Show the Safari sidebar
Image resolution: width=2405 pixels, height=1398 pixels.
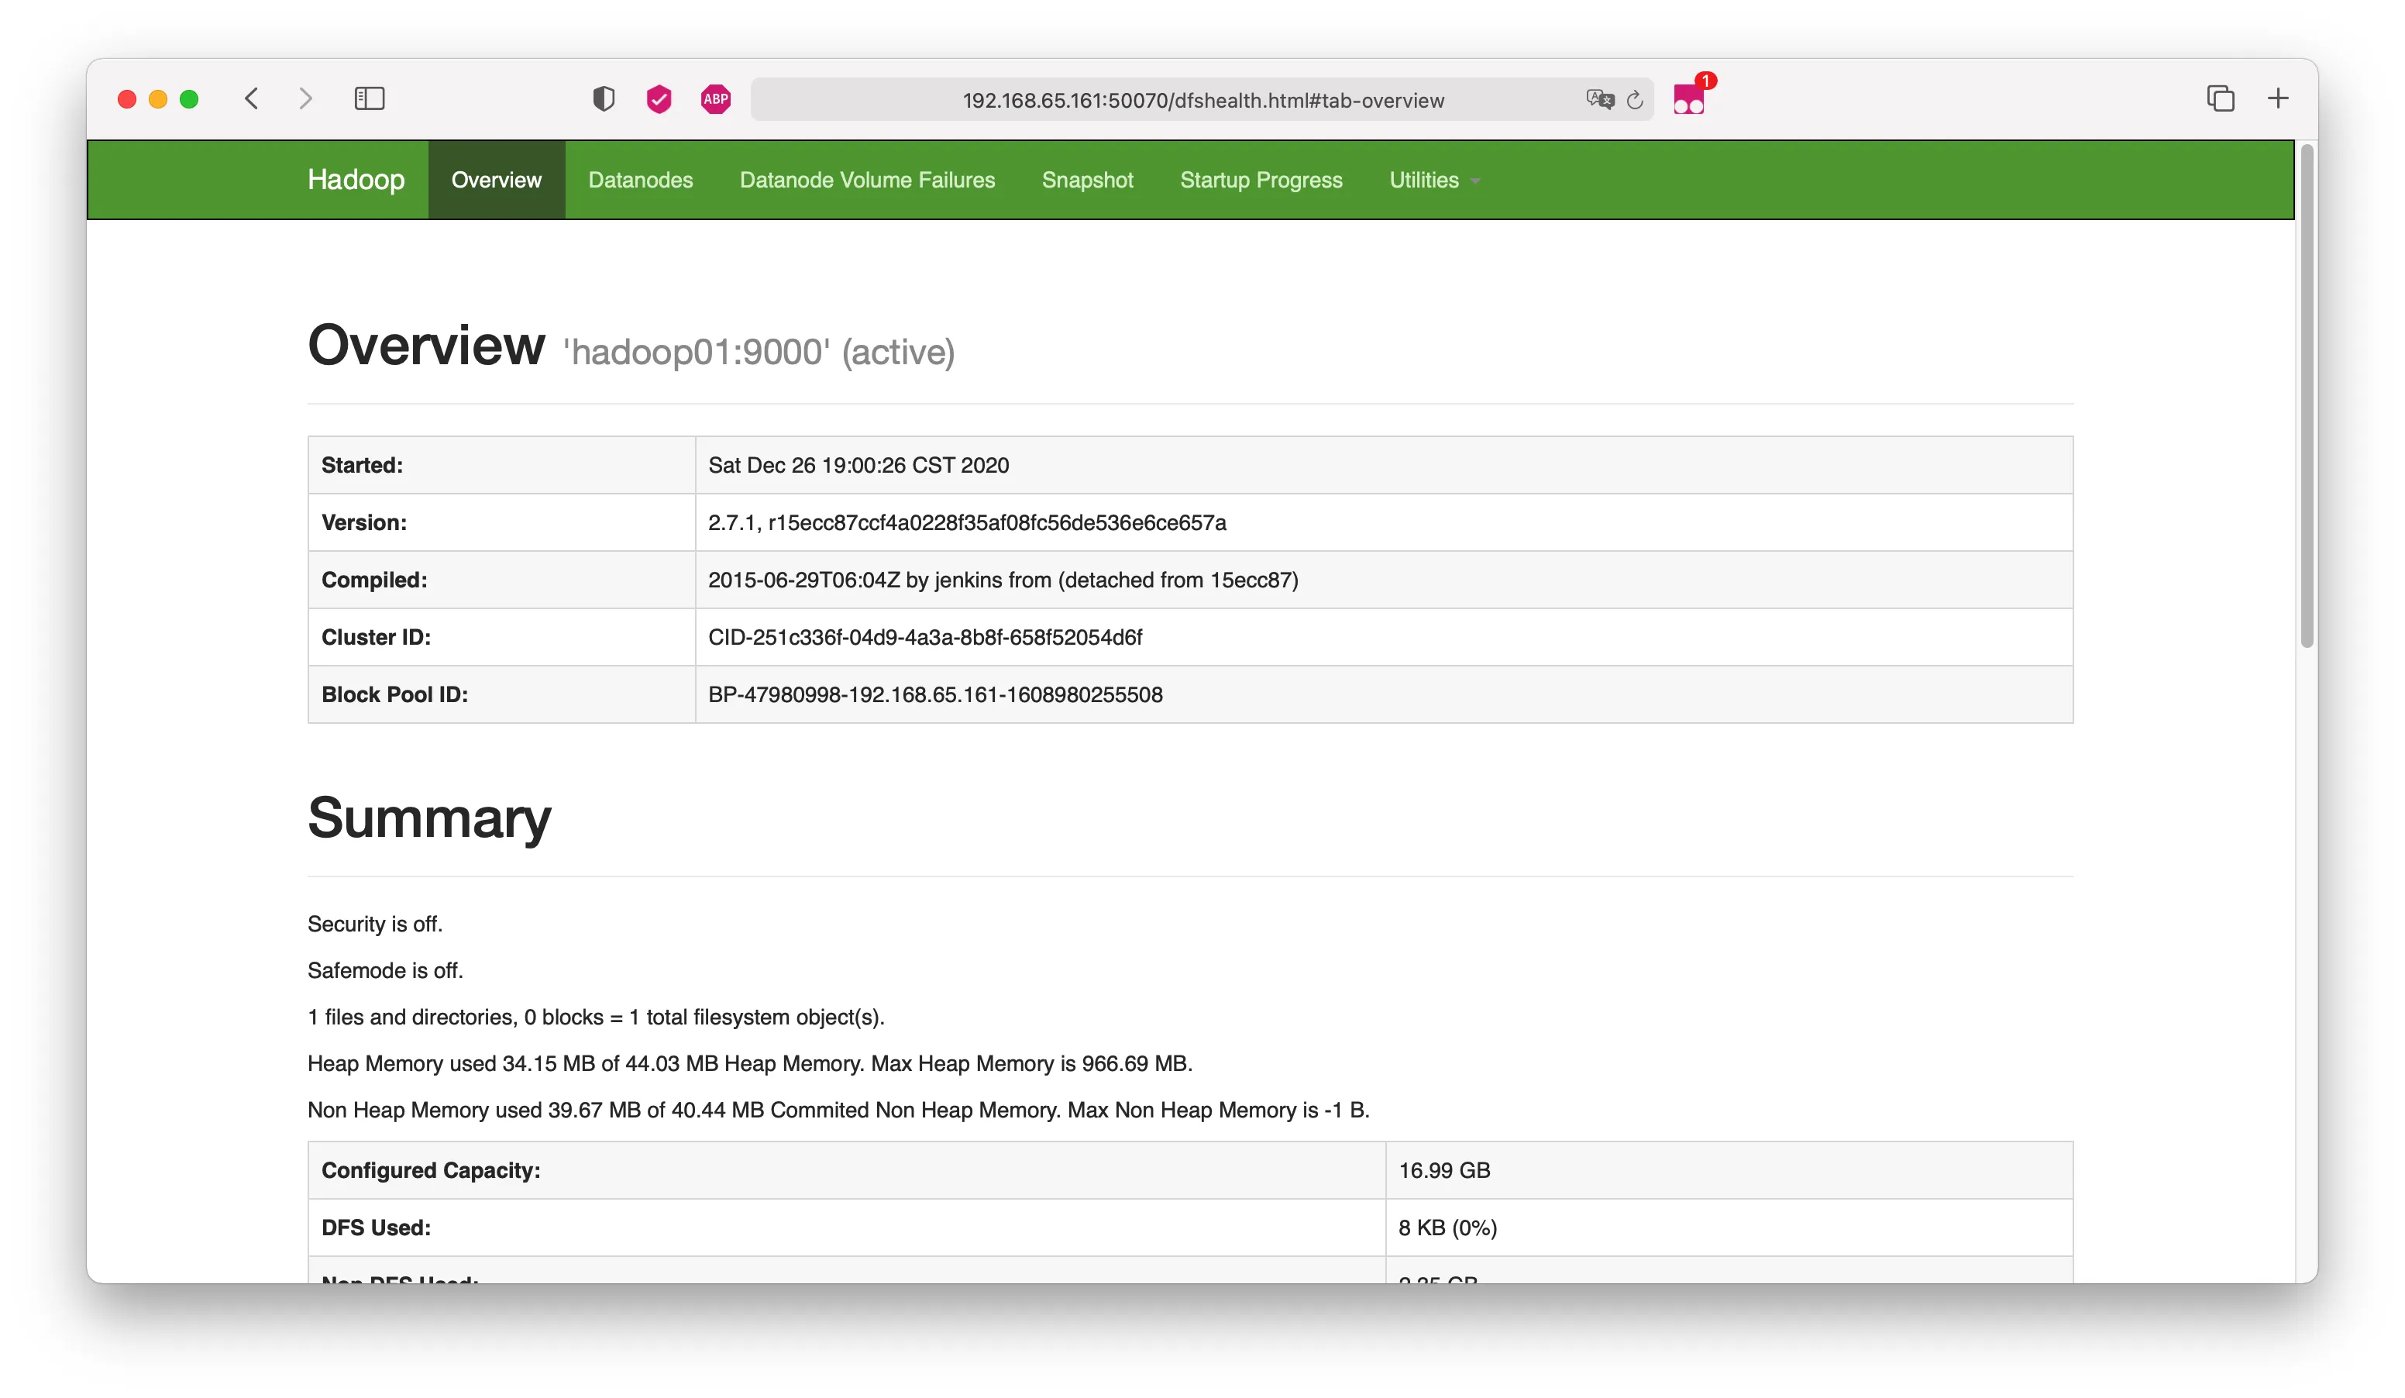click(370, 98)
